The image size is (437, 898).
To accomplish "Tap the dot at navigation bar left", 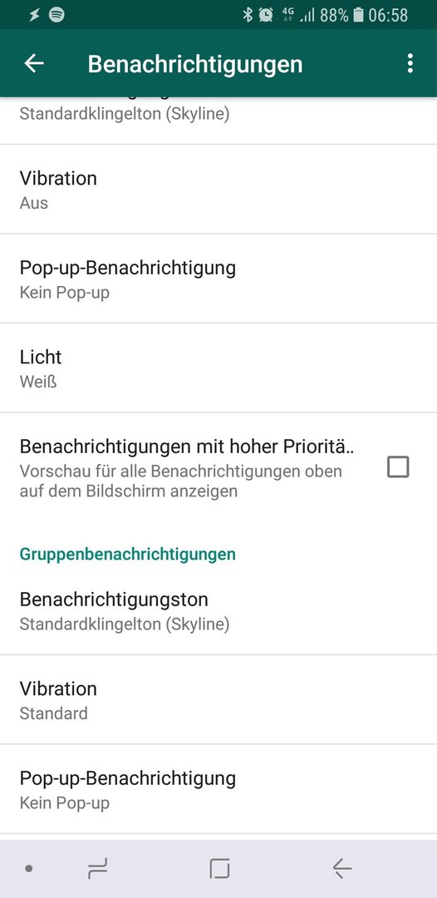I will [x=28, y=870].
